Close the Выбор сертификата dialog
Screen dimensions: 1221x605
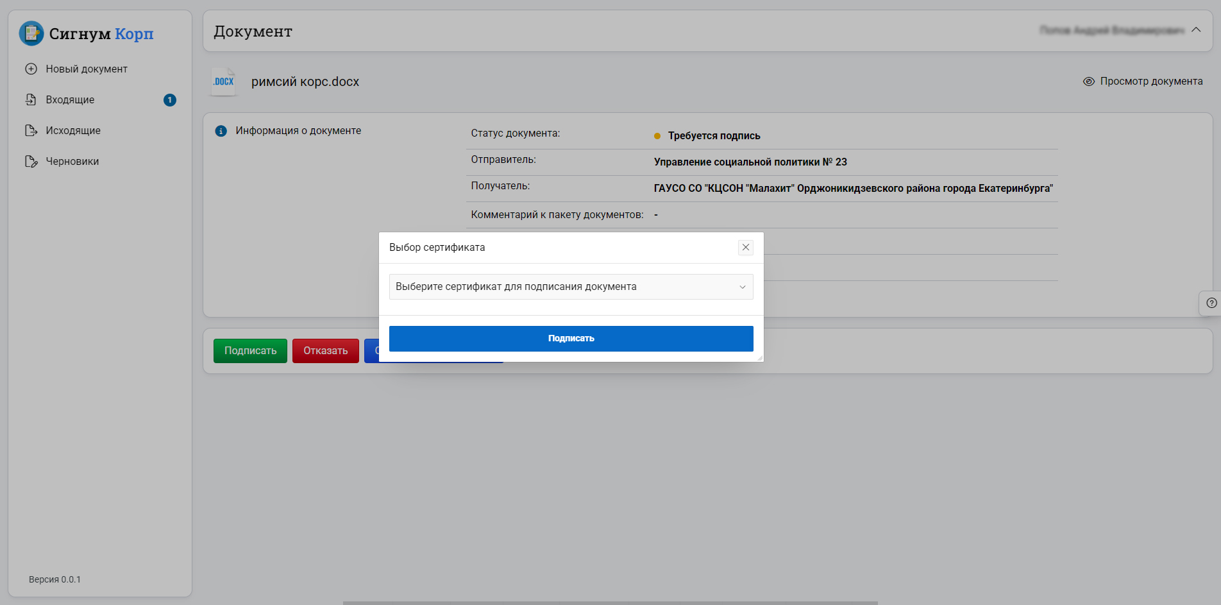(746, 248)
